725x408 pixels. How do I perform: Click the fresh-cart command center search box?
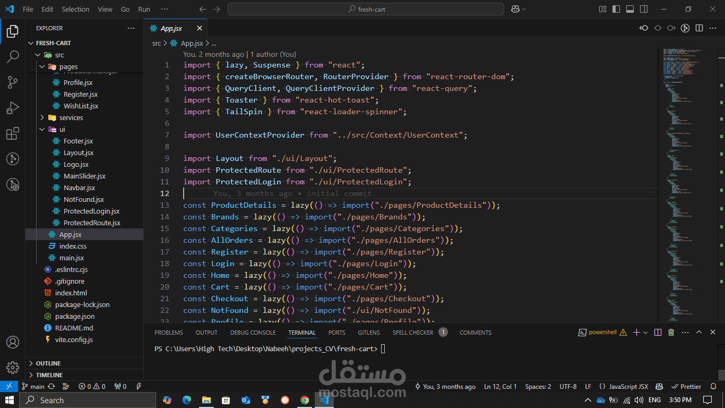point(366,9)
